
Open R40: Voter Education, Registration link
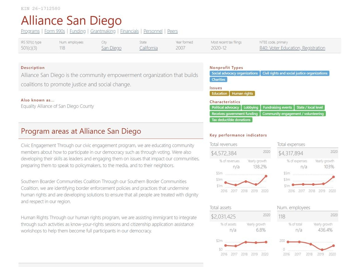point(292,48)
